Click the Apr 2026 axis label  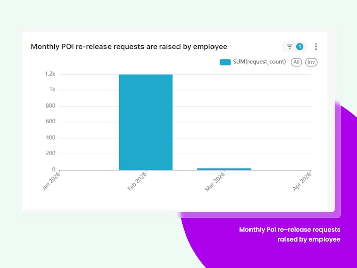[x=302, y=181]
